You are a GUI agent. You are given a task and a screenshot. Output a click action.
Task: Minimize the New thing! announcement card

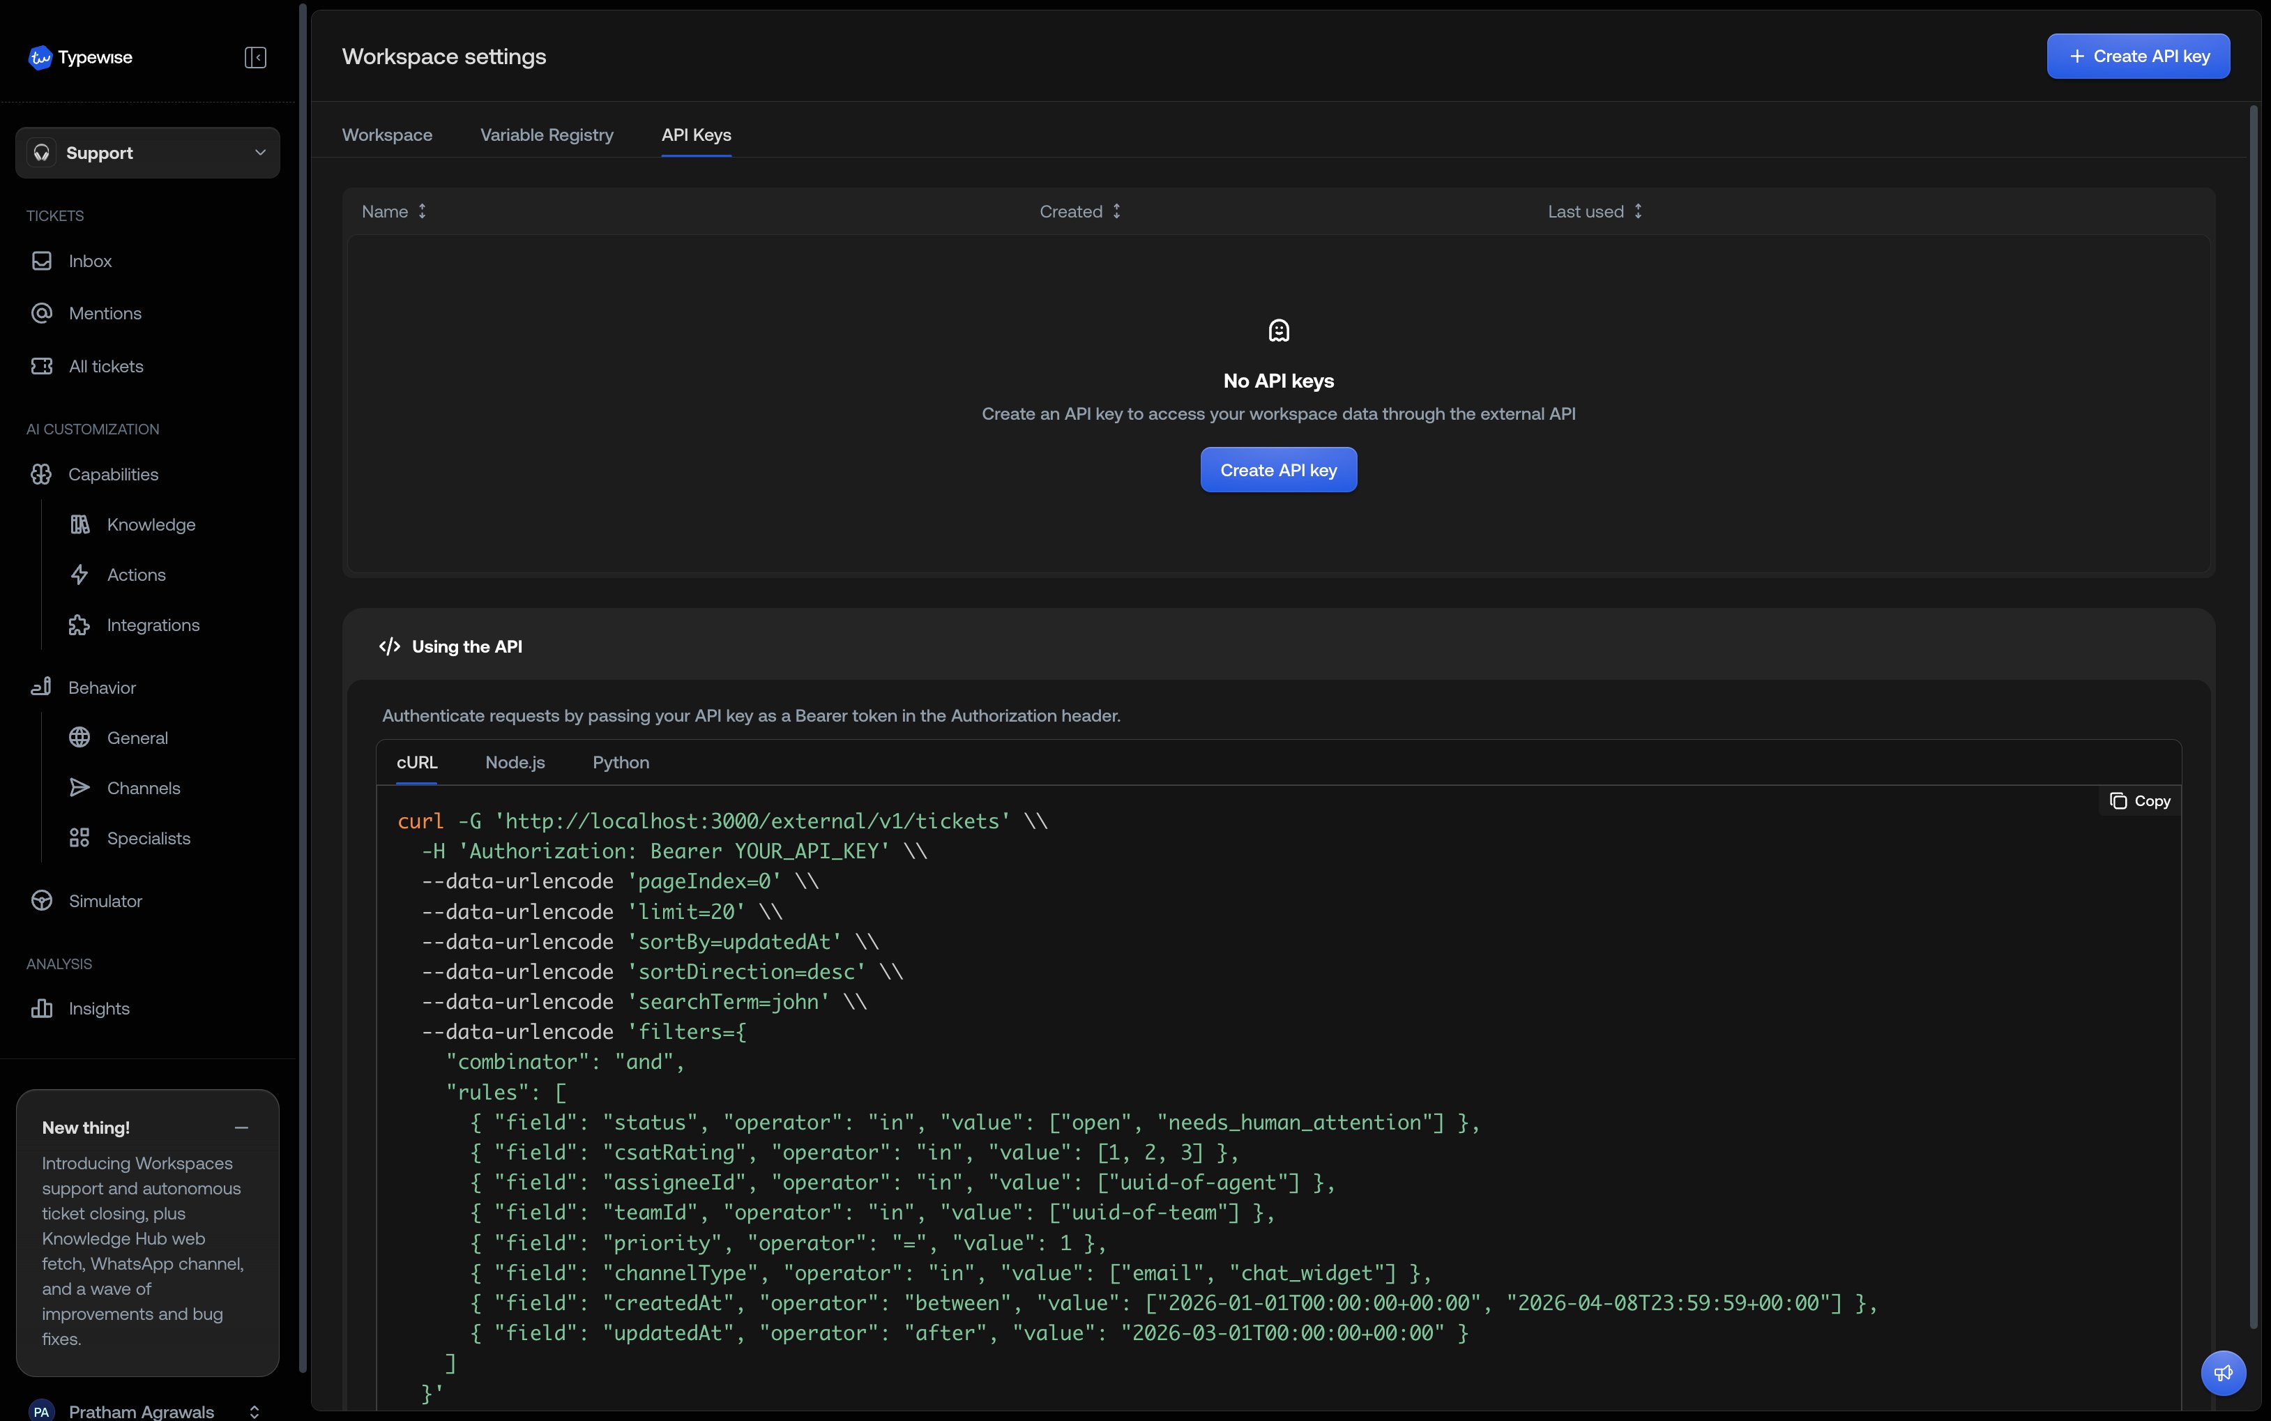(x=241, y=1127)
